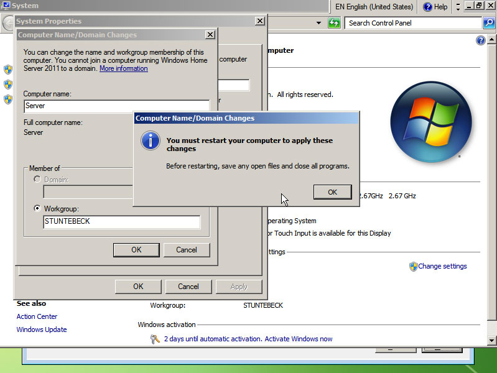Open the Action Center link
The image size is (497, 373).
tap(37, 316)
